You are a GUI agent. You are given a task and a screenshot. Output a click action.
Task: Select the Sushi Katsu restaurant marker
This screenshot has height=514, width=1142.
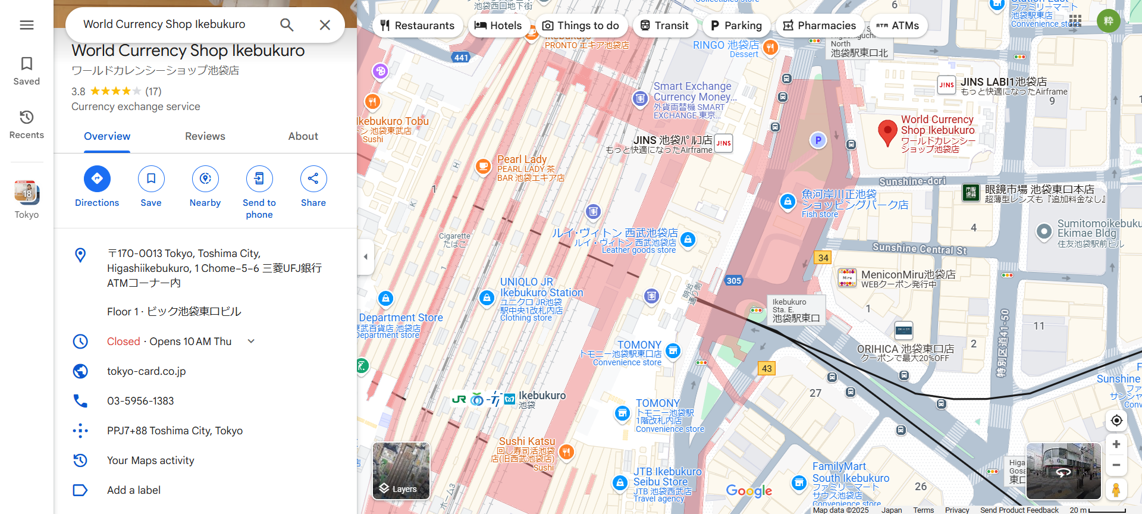click(x=566, y=452)
